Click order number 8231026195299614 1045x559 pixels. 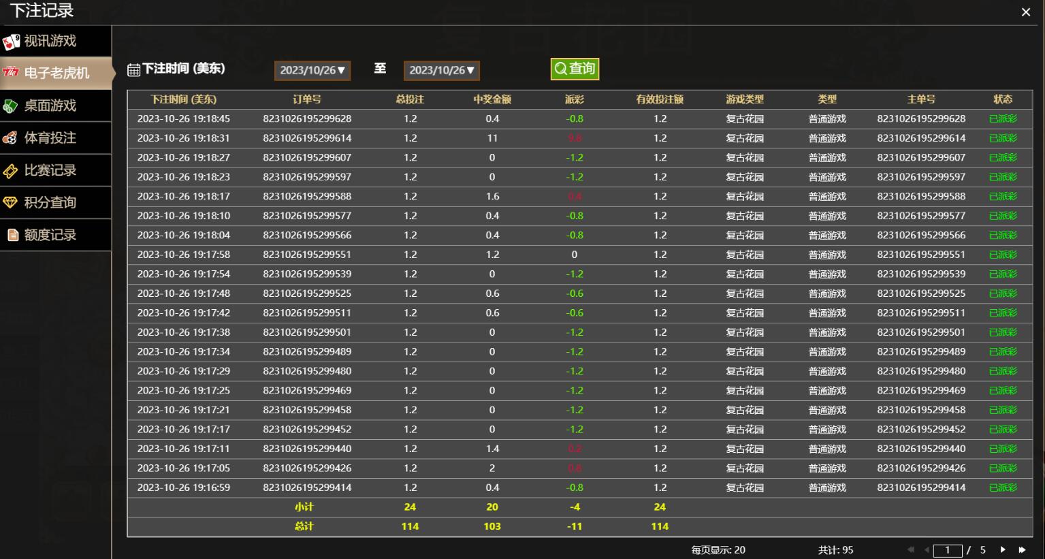[307, 138]
